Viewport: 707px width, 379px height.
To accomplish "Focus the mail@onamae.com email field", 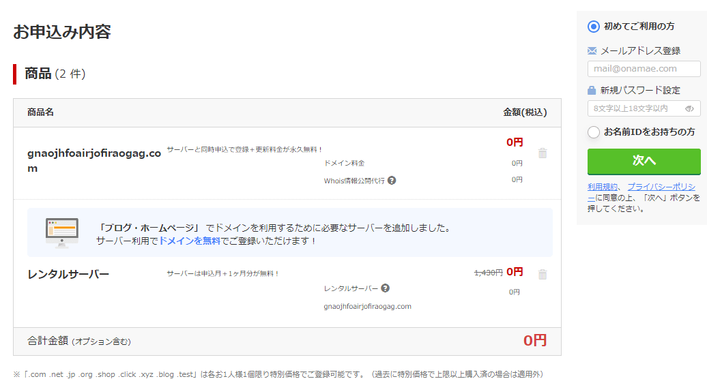I will click(x=644, y=69).
